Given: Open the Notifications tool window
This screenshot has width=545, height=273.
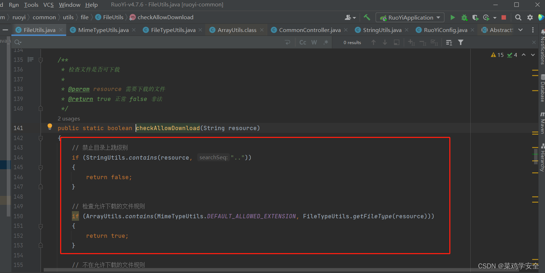Looking at the screenshot, I should (542, 47).
